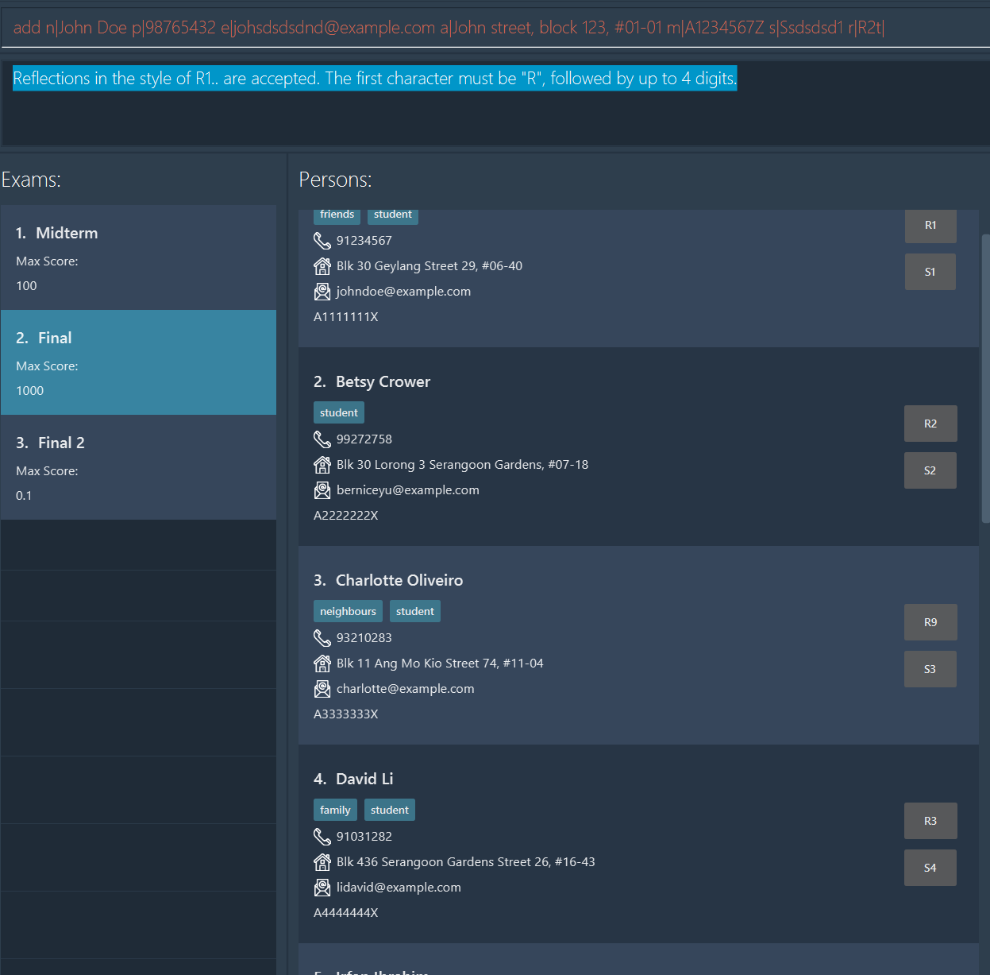Click the highlighted reflections error message
This screenshot has height=975, width=990.
click(375, 78)
